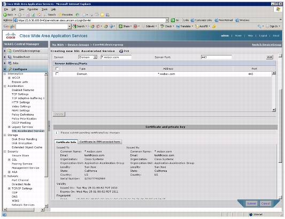Click the Delete button below address list

(x=59, y=114)
